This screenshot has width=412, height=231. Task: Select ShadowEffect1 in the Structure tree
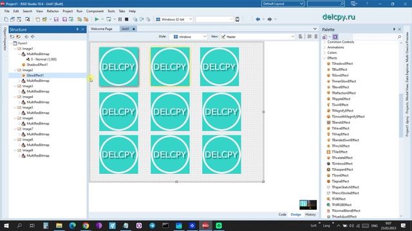click(x=37, y=65)
